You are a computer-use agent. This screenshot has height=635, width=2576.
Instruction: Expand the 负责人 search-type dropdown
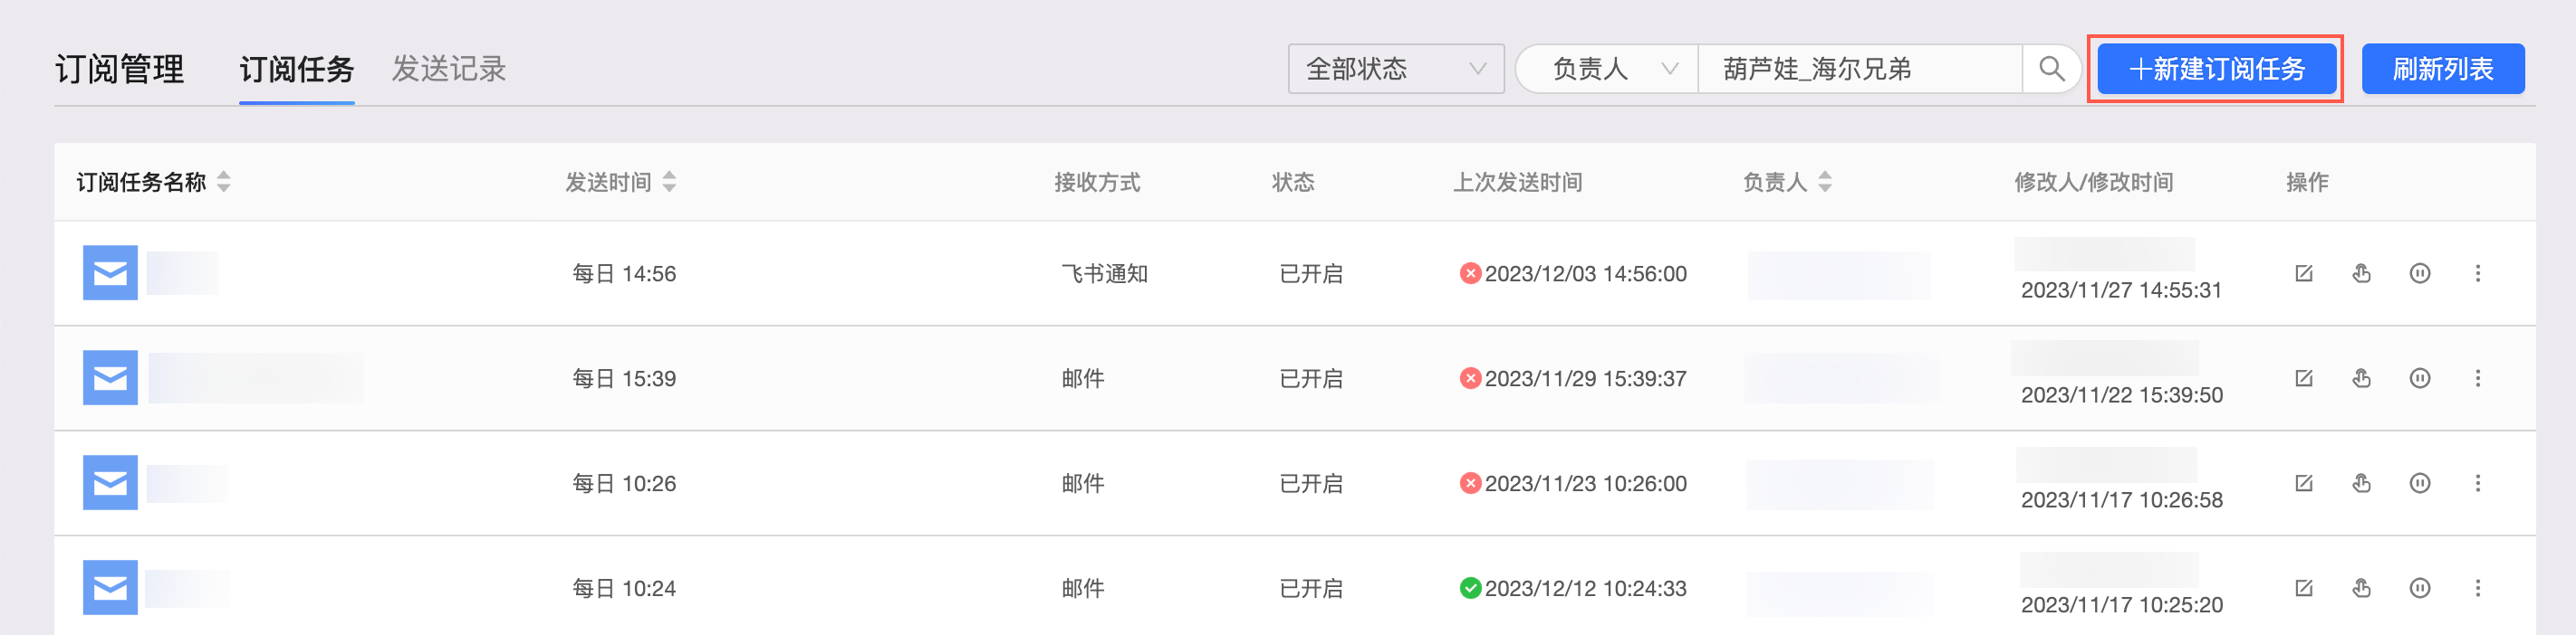click(x=1610, y=69)
